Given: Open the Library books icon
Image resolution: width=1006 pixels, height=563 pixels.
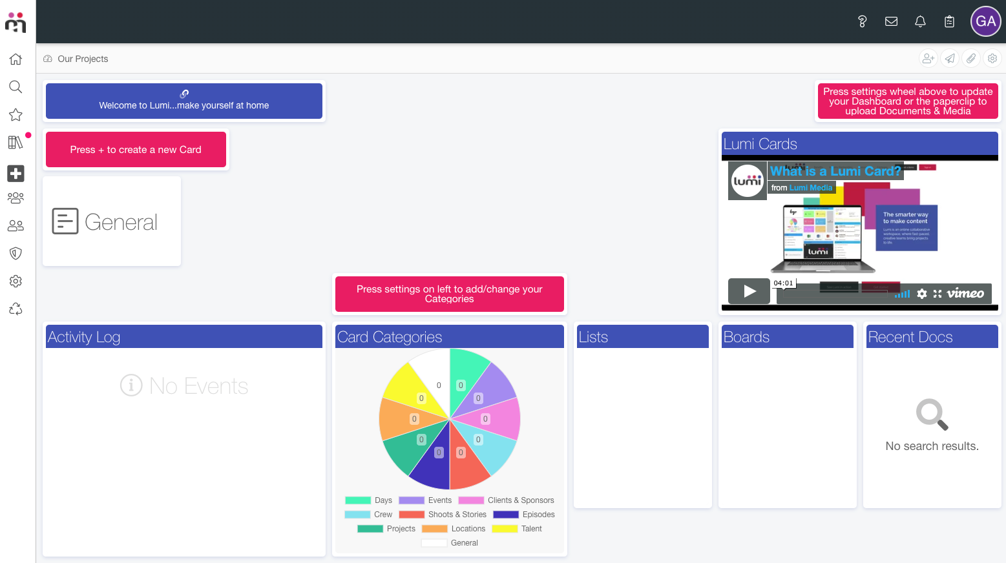Looking at the screenshot, I should 16,143.
